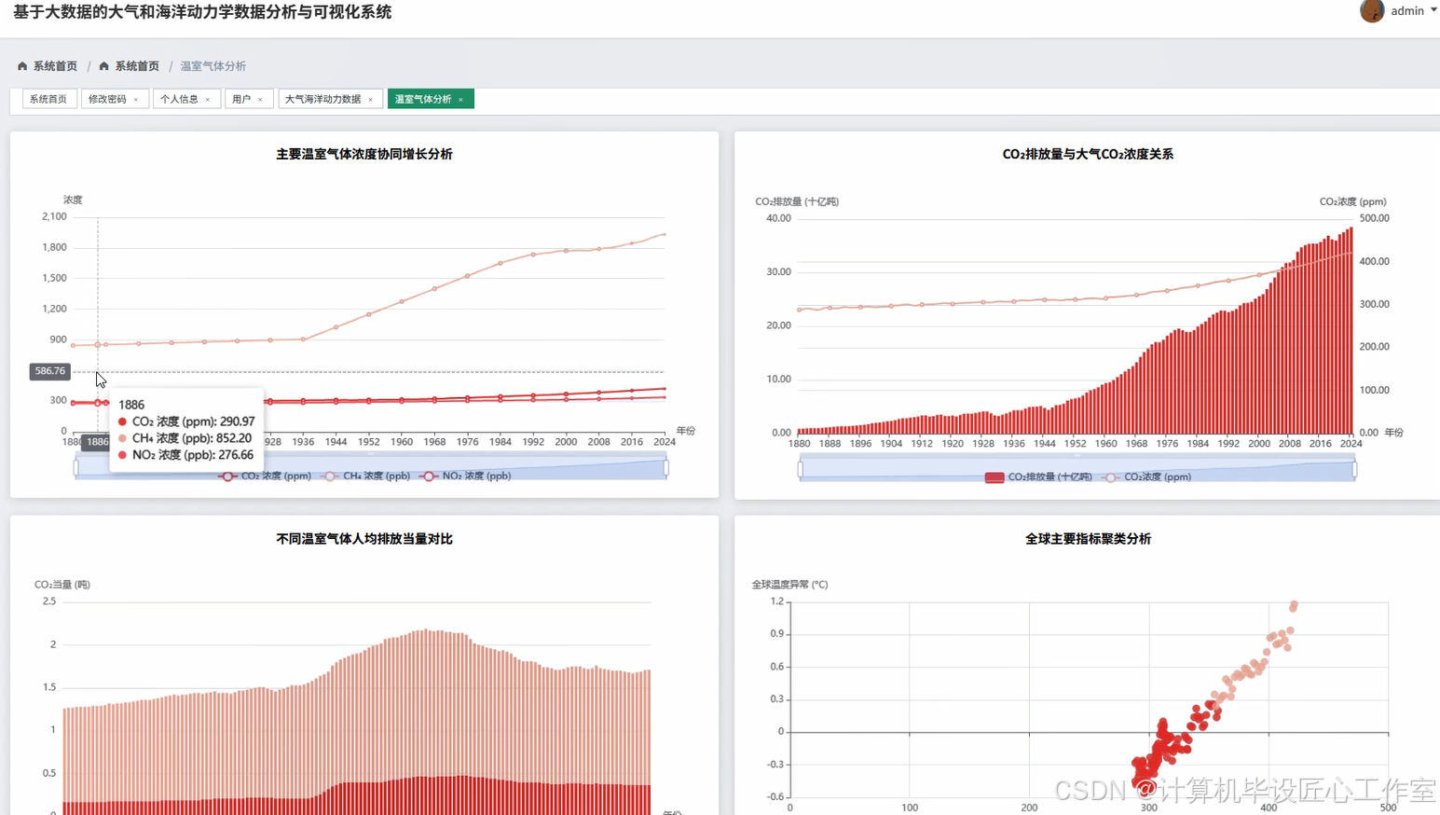Screen dimensions: 1440x815
Task: Click right zoom handle of emissions chart
Action: pos(1354,470)
